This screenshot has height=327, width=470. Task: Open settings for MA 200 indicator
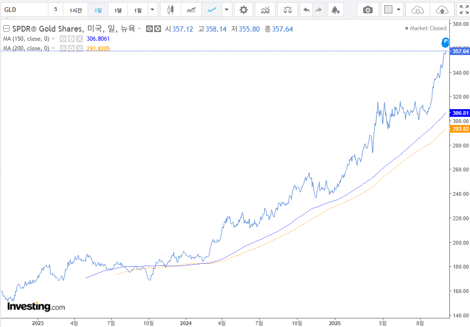coord(71,48)
